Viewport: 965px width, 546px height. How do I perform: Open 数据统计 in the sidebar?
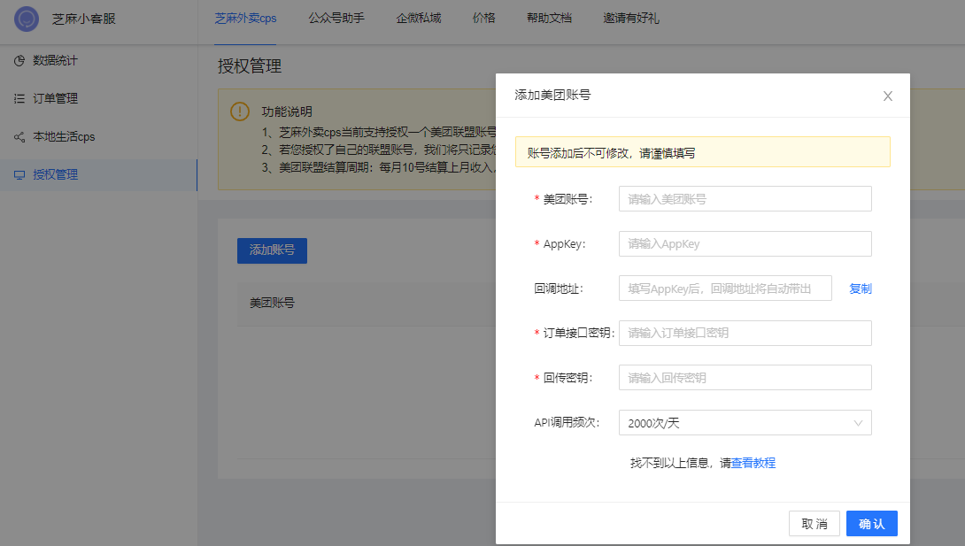pyautogui.click(x=98, y=60)
